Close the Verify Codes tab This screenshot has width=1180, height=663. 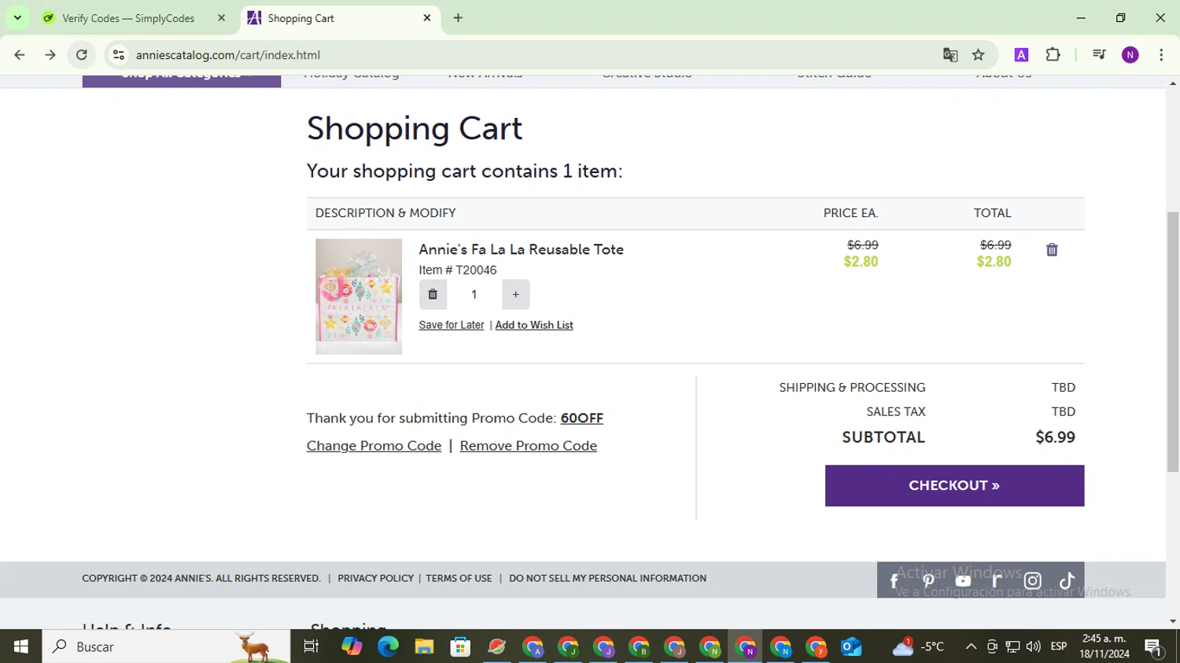221,18
